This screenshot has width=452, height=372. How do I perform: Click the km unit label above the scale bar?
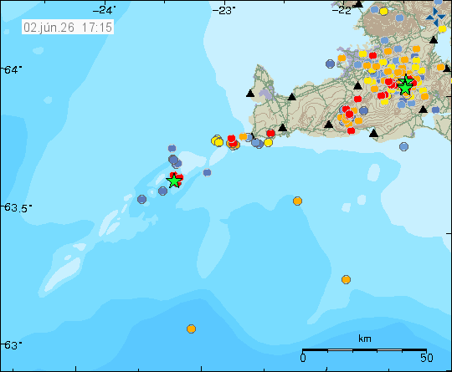[x=365, y=339]
